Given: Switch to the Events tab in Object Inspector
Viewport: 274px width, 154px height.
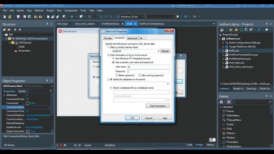Looking at the screenshot, I should [22, 91].
